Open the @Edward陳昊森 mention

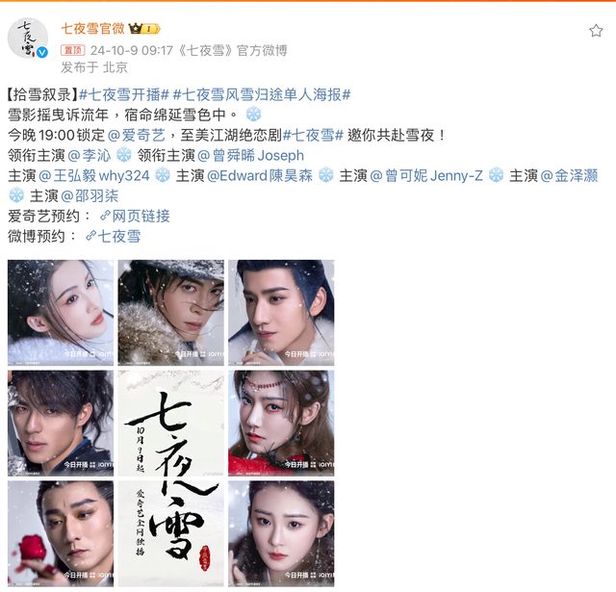pyautogui.click(x=260, y=175)
